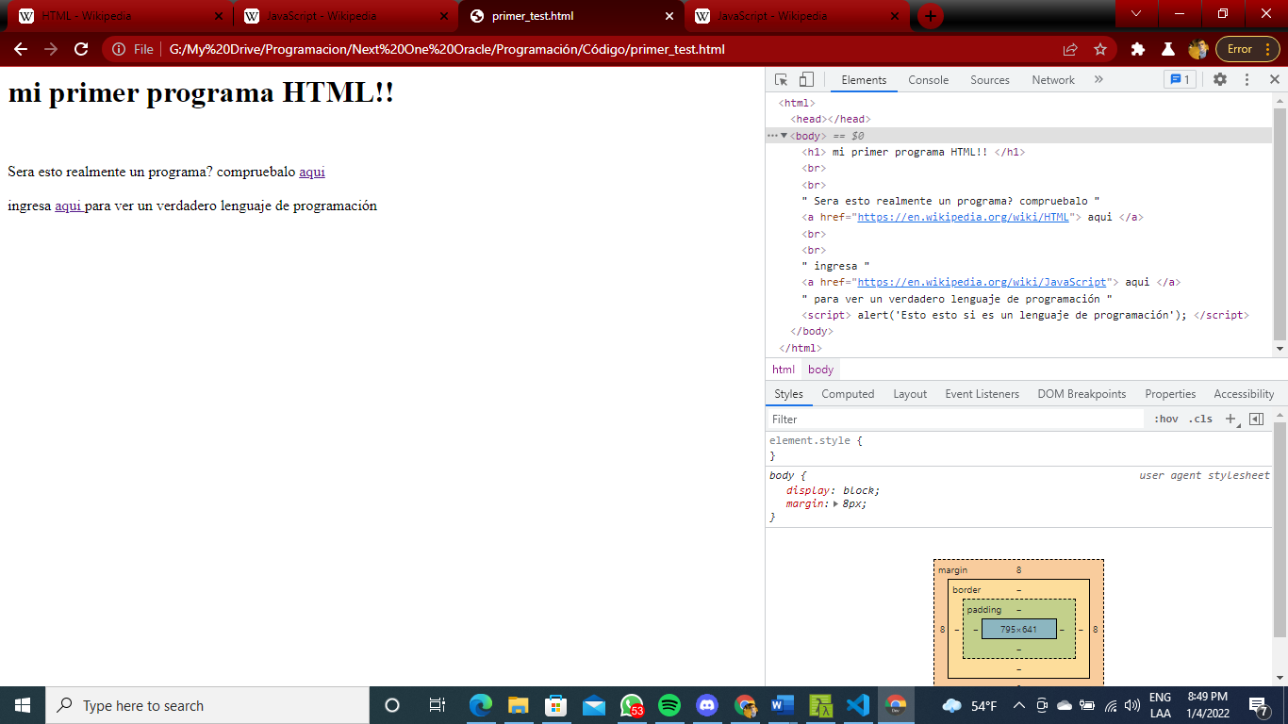Open DevTools three-dot customize menu
This screenshot has width=1288, height=724.
1247,80
